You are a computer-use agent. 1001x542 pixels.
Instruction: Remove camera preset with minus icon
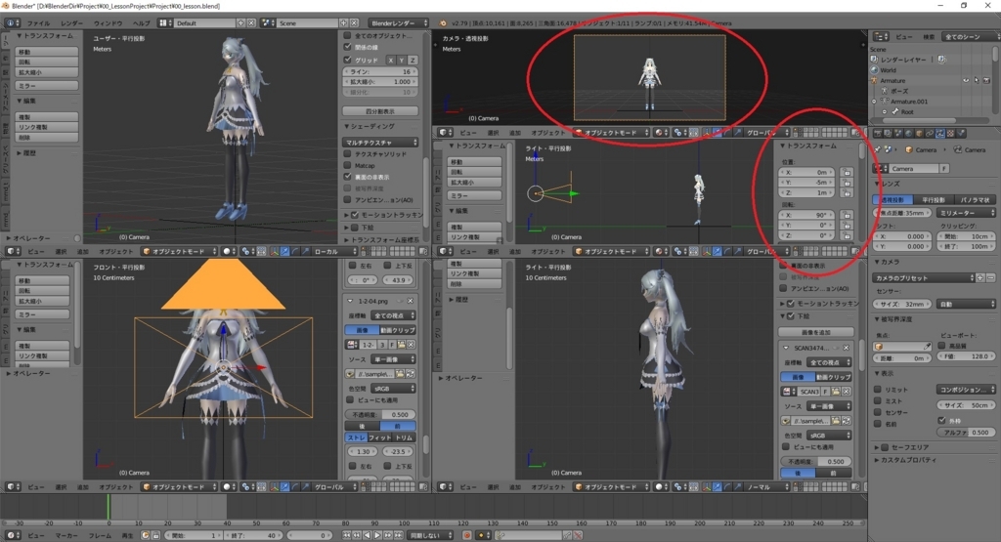pos(991,278)
